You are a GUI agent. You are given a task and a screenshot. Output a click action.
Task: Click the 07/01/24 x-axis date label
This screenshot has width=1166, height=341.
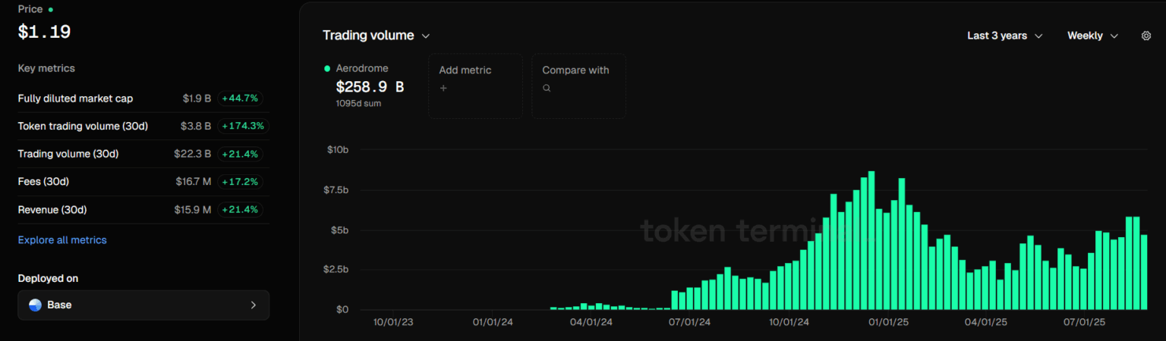click(x=690, y=322)
